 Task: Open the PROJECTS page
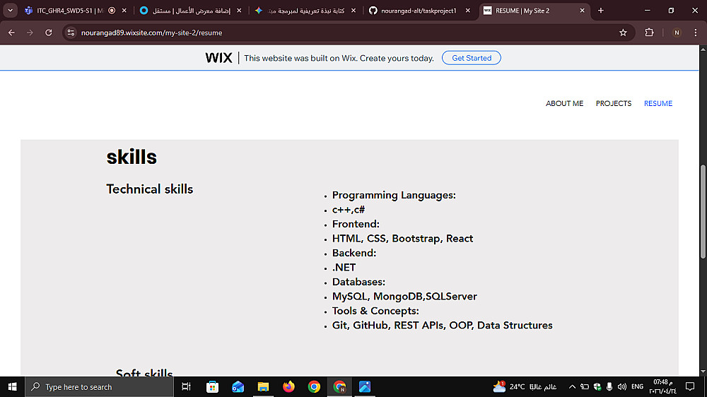tap(613, 104)
